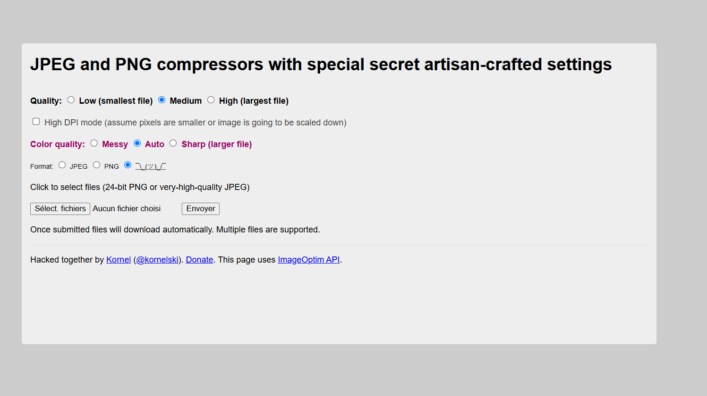This screenshot has height=396, width=707.
Task: Click the JPEG and PNG compressors heading
Action: point(321,65)
